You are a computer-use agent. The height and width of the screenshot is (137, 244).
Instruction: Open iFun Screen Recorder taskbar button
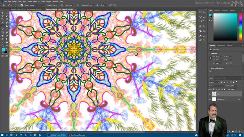click(77, 135)
